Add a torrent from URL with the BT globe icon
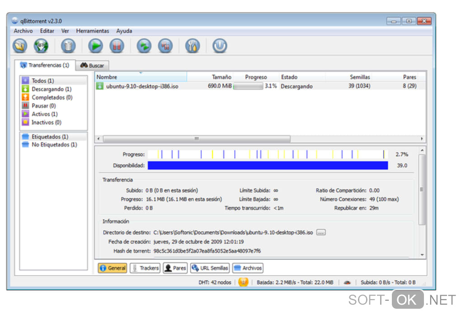 point(41,46)
